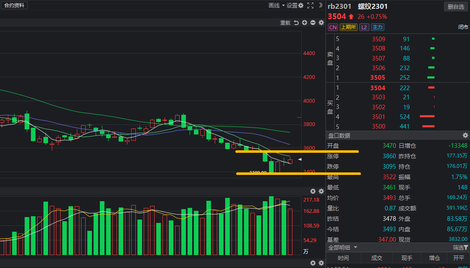Open main chart settings gear beside zoom icons
The image size is (470, 268).
[321, 23]
